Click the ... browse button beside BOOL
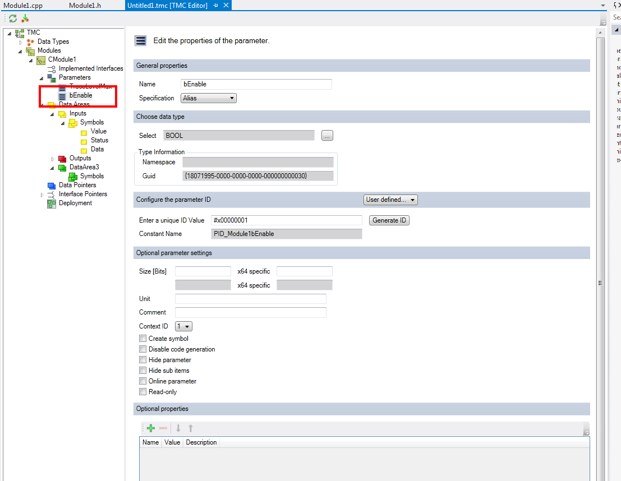This screenshot has height=481, width=621. pyautogui.click(x=327, y=136)
